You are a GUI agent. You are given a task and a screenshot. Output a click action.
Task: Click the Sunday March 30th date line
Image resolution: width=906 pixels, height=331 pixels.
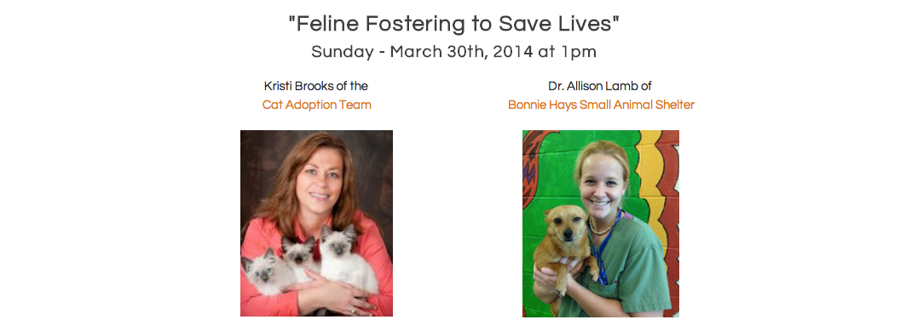(453, 52)
